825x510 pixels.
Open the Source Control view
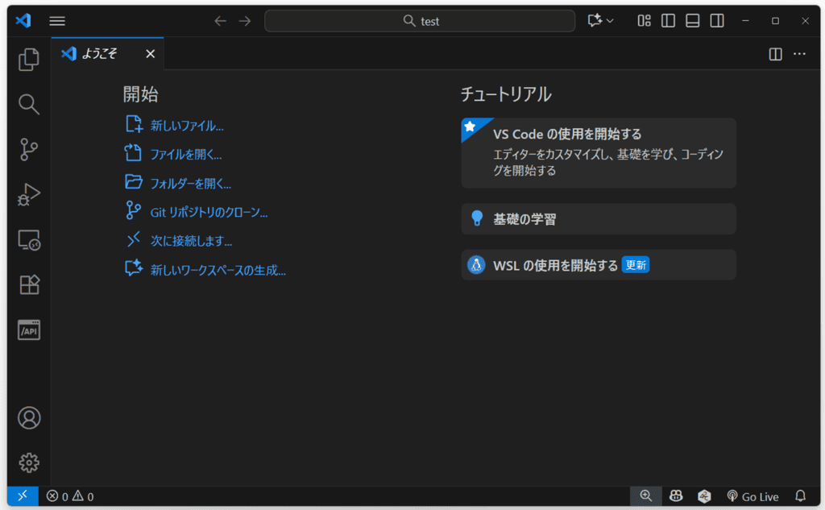(x=29, y=149)
